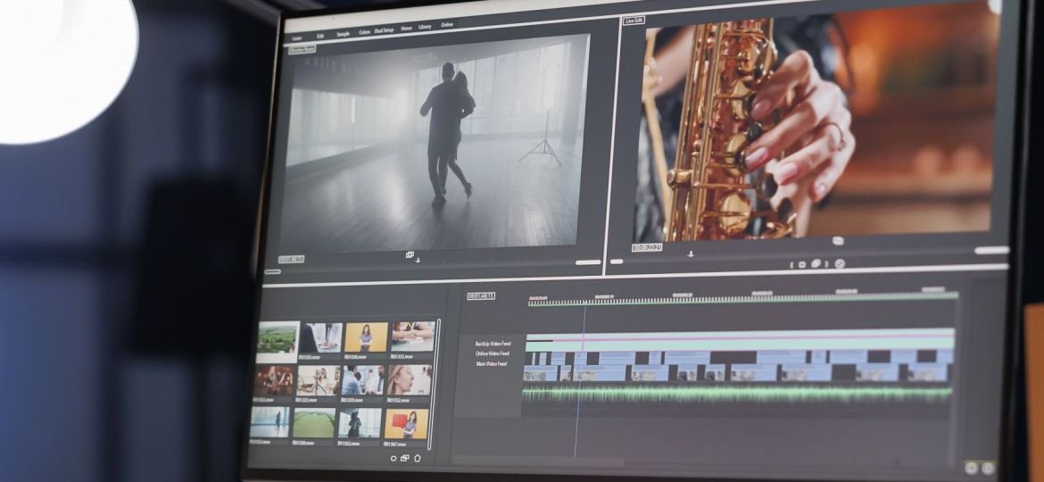Click the timeline ruler tick marks
Viewport: 1044px width, 482px height.
click(743, 299)
